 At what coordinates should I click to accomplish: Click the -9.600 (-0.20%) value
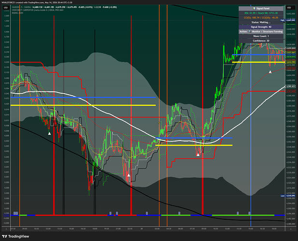(110, 7)
